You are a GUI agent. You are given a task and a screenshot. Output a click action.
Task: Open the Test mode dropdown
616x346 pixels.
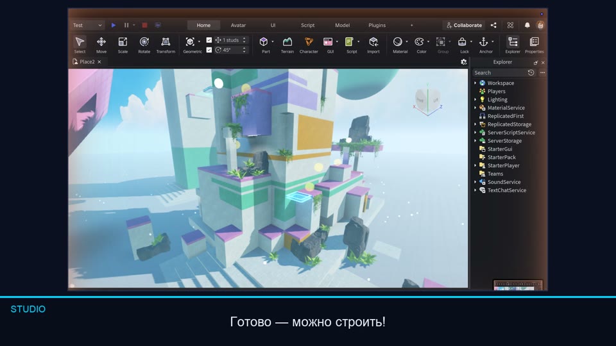click(88, 25)
